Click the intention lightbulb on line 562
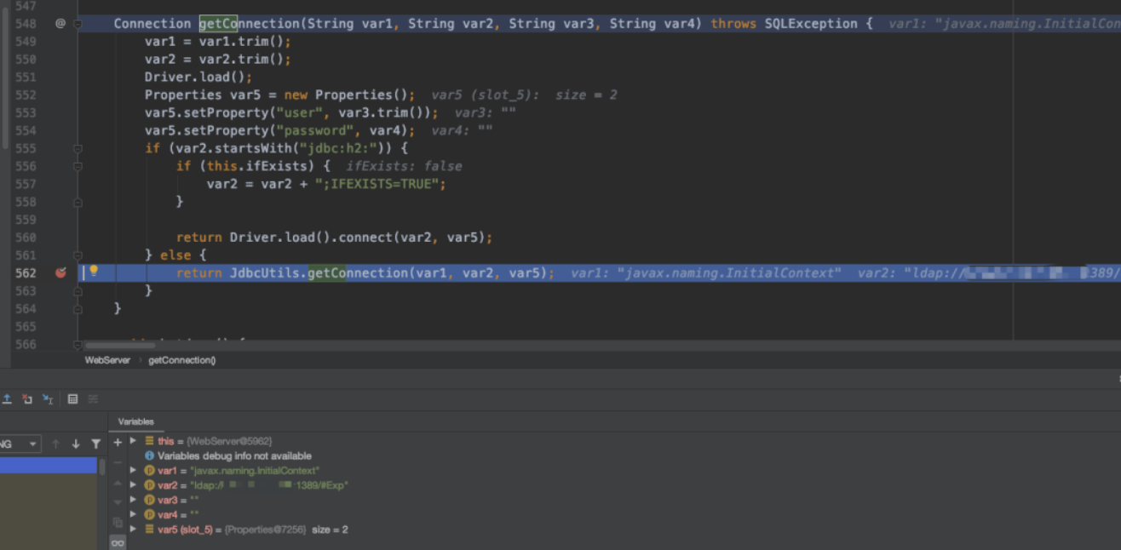Image resolution: width=1121 pixels, height=550 pixels. [x=94, y=272]
